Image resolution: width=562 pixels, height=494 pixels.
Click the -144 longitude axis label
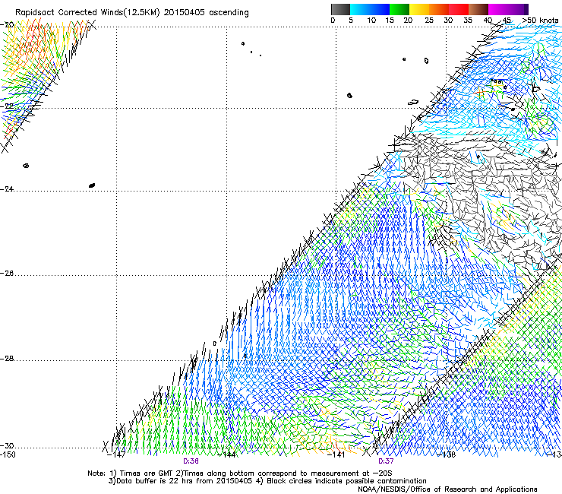point(226,455)
